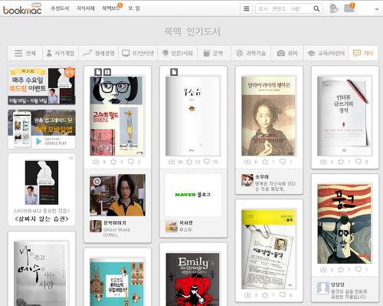The image size is (383, 306).
Task: Open comments icon with count 10
Action: tap(207, 162)
